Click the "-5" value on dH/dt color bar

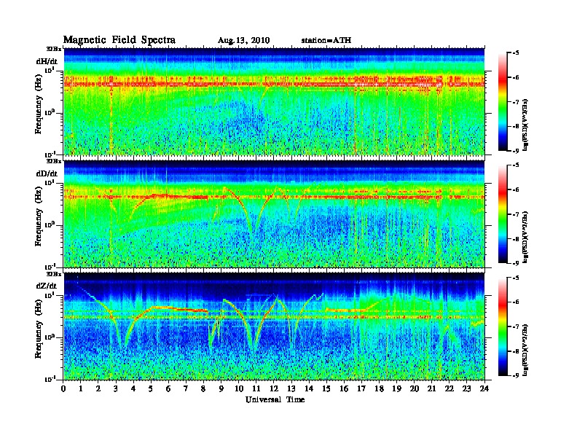click(x=516, y=53)
